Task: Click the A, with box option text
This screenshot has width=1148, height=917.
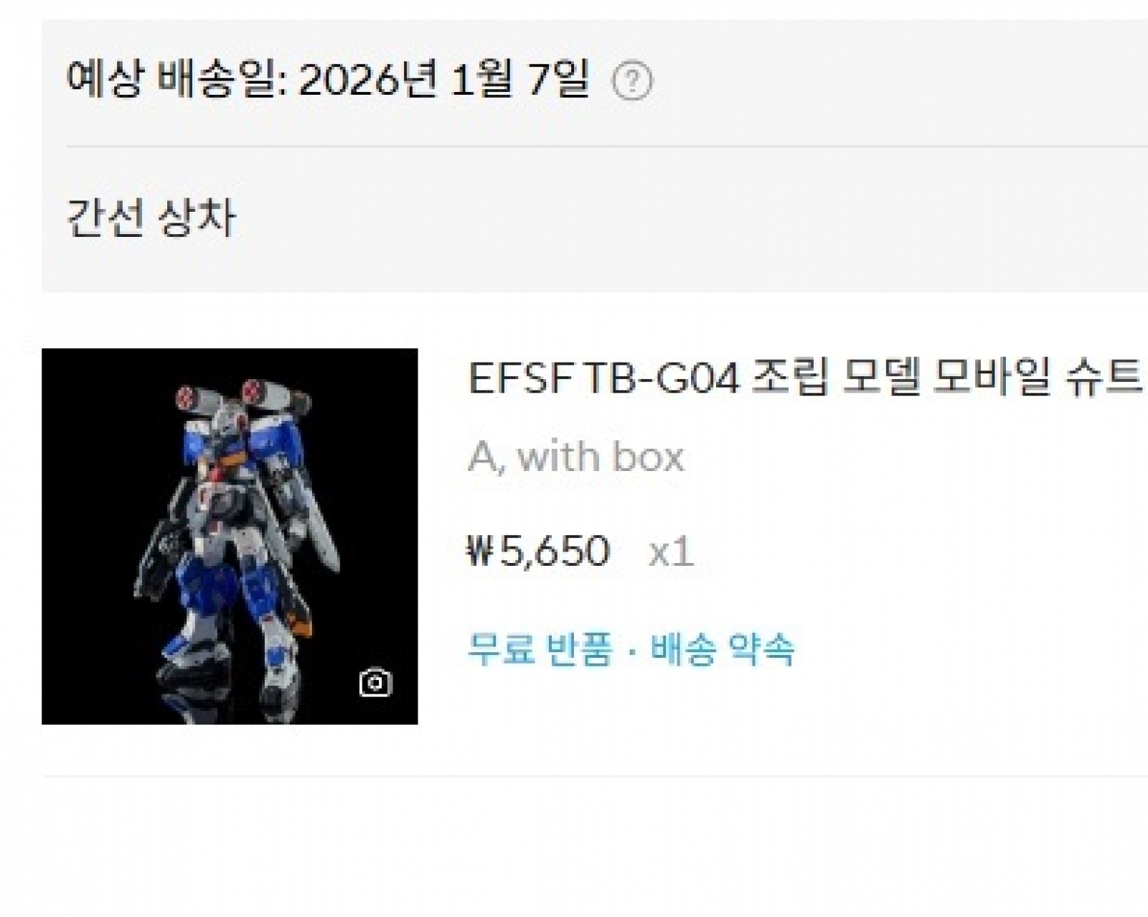Action: tap(576, 457)
